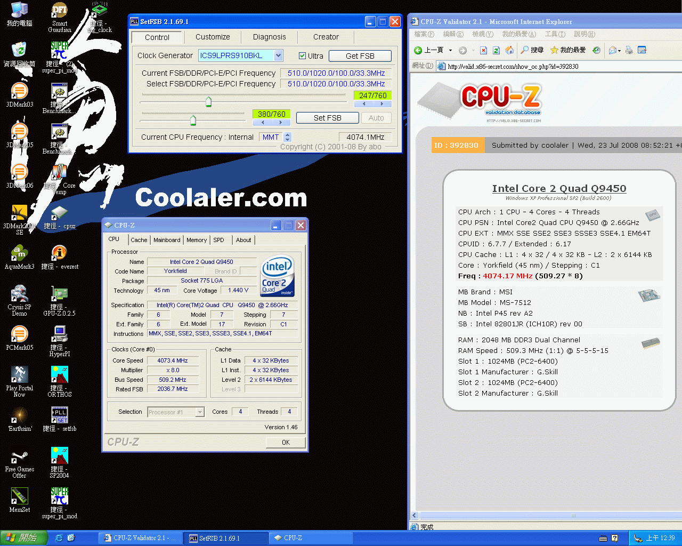Launch the ORTHOS desktop shortcut
The width and height of the screenshot is (682, 546).
pyautogui.click(x=60, y=382)
